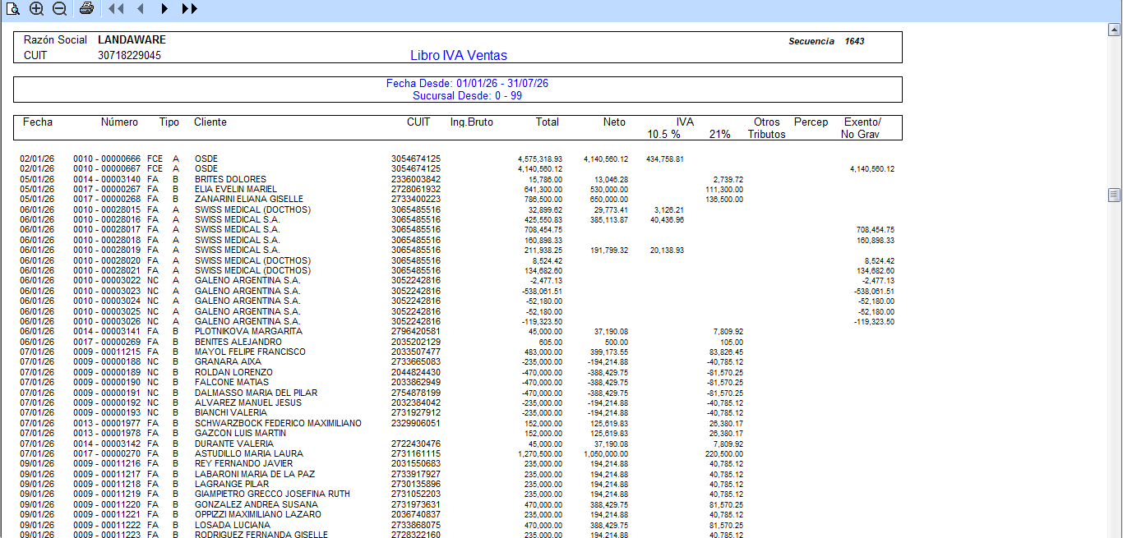Select company name "LANDAWARE"
Screen dimensions: 1123x538
click(132, 39)
